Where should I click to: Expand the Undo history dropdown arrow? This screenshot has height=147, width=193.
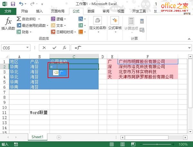point(26,4)
